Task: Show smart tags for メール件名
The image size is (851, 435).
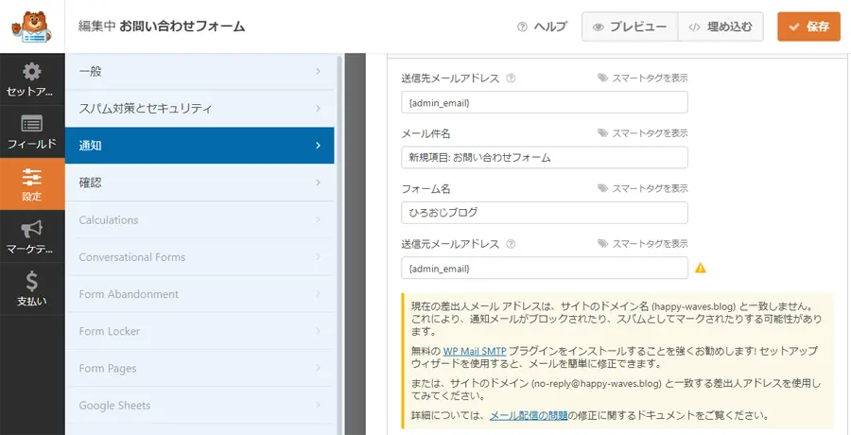Action: 642,133
